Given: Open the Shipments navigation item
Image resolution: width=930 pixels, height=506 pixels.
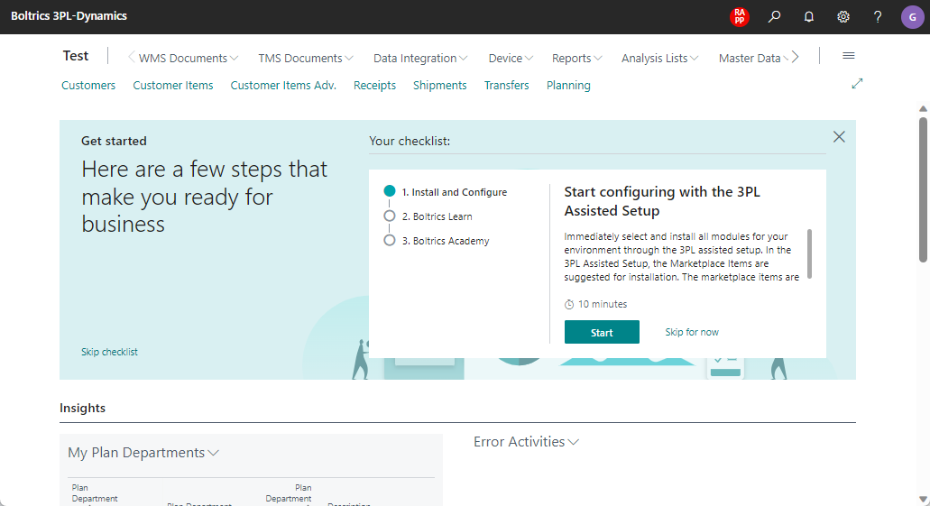Looking at the screenshot, I should (439, 86).
